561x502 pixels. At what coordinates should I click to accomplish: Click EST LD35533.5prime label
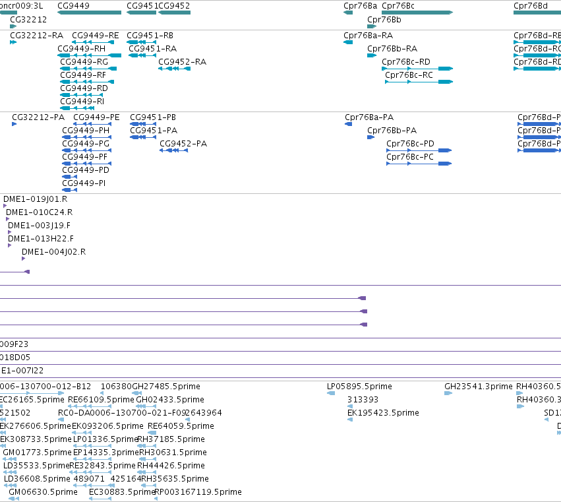click(x=36, y=466)
